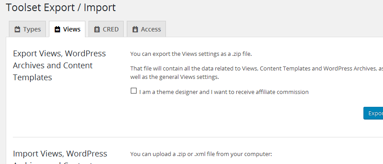Click the blue Export button

pyautogui.click(x=373, y=113)
